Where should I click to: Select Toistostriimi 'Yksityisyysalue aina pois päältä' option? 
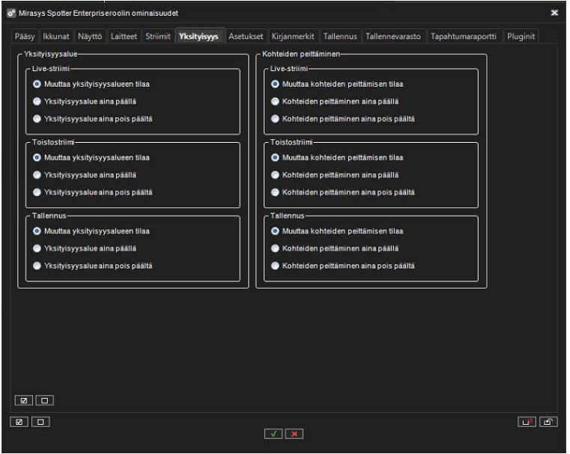(x=37, y=192)
